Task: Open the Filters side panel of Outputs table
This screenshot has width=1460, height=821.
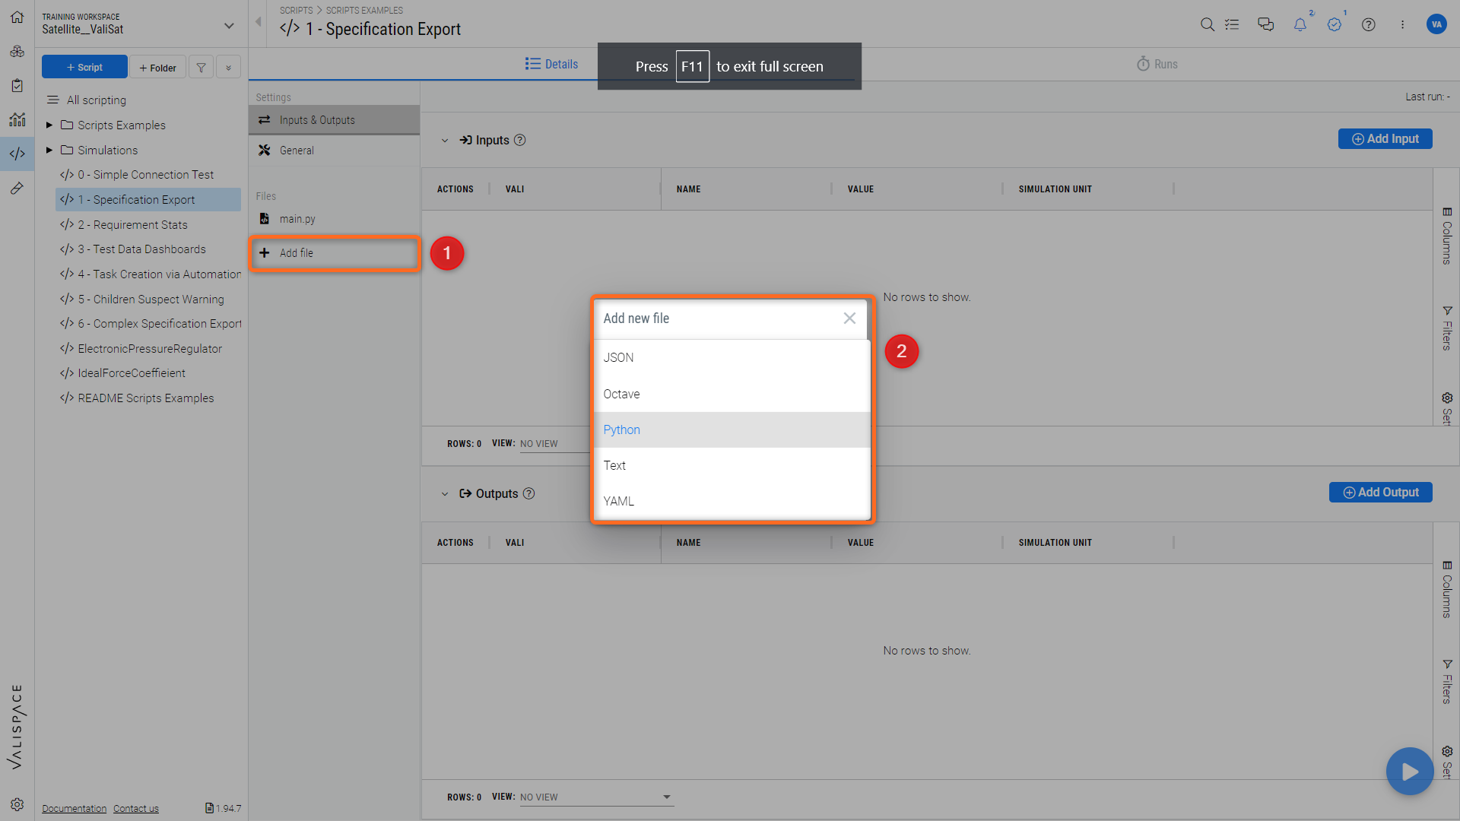Action: (1447, 682)
